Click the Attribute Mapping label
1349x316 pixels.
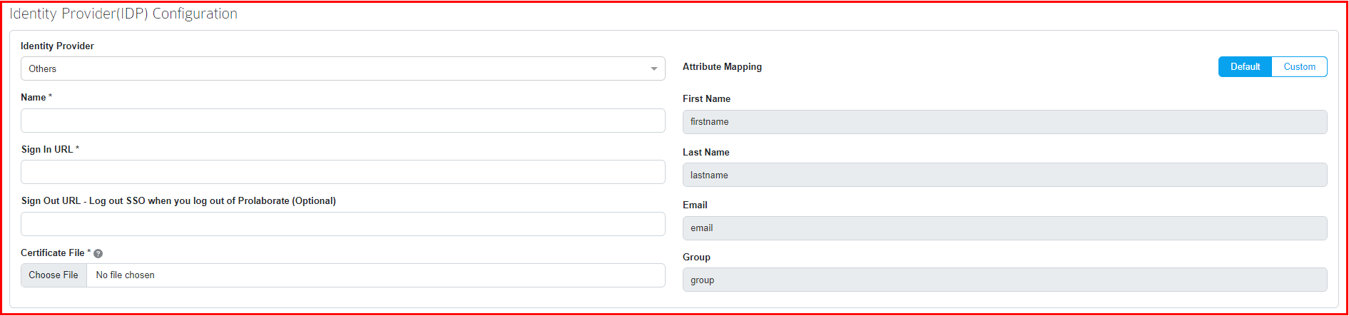(x=722, y=66)
